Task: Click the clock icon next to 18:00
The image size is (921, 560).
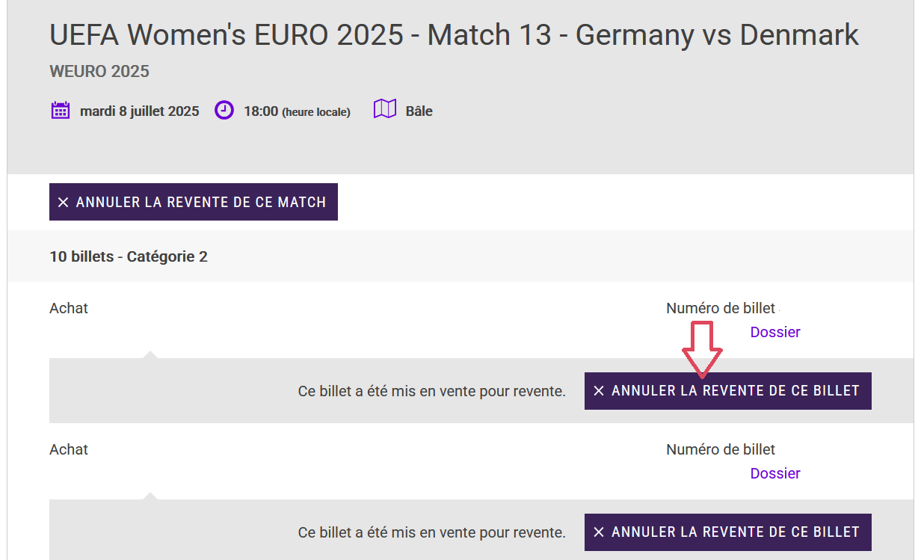Action: 224,111
